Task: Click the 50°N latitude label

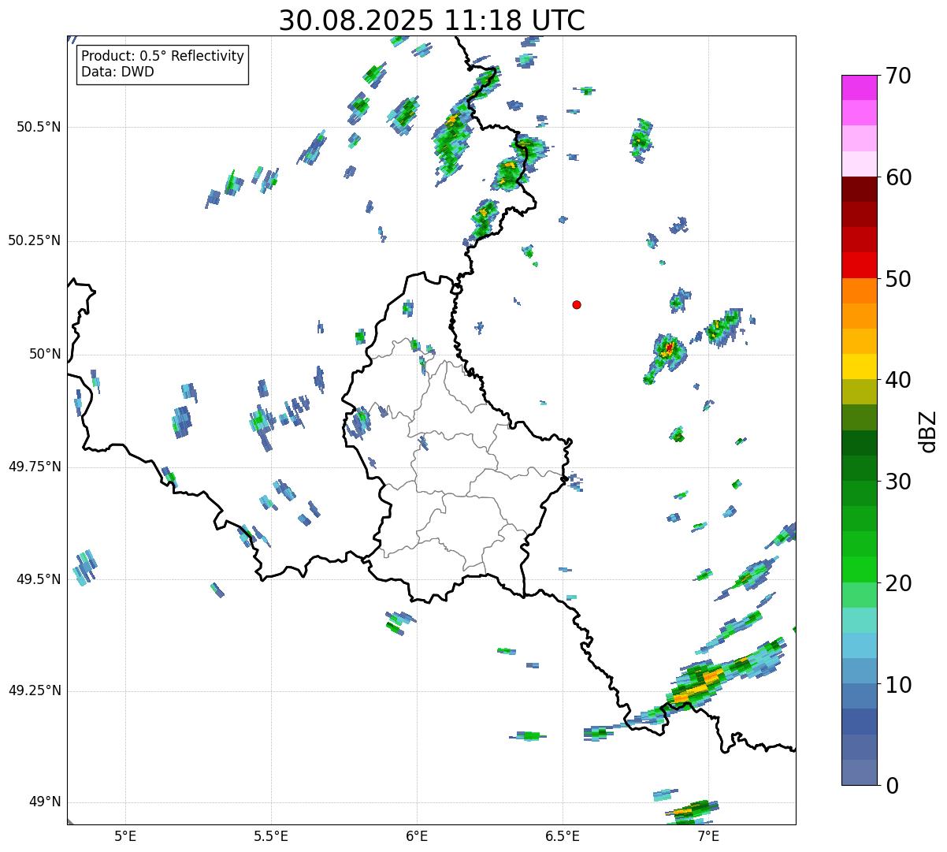Action: tap(45, 354)
